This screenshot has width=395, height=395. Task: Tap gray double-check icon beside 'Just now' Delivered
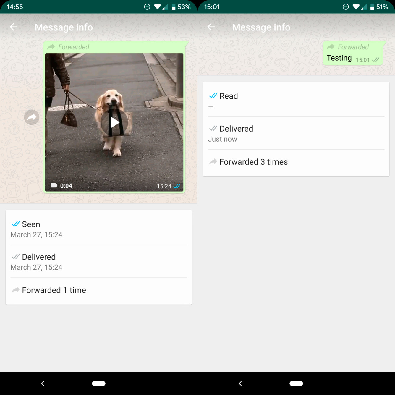(213, 128)
